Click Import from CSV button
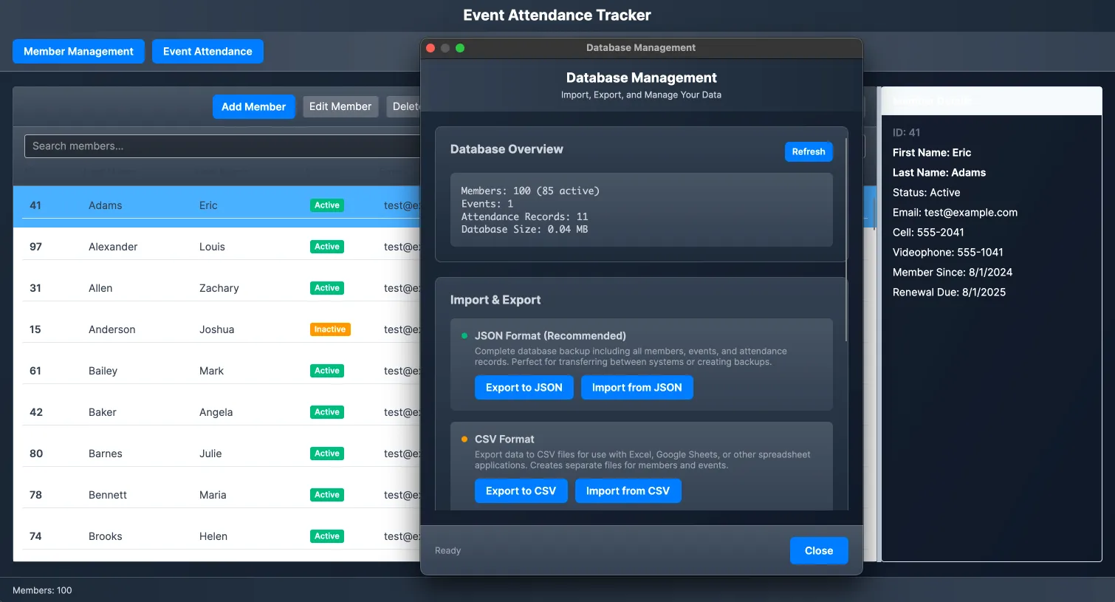 (628, 491)
